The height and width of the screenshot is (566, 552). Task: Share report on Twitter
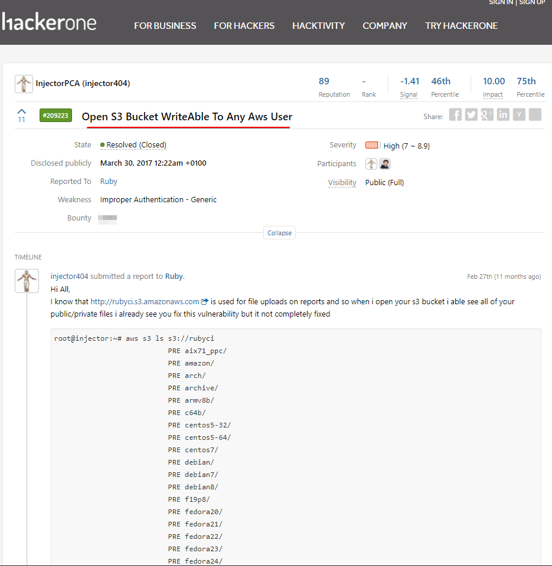[x=471, y=115]
